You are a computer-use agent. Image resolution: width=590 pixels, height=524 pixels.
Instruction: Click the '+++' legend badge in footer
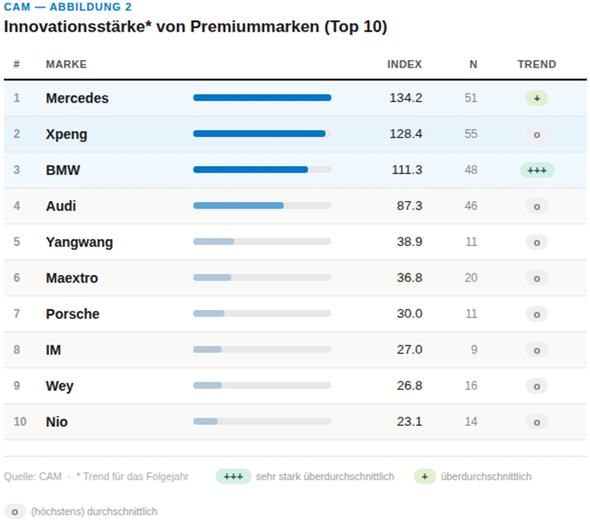point(233,477)
